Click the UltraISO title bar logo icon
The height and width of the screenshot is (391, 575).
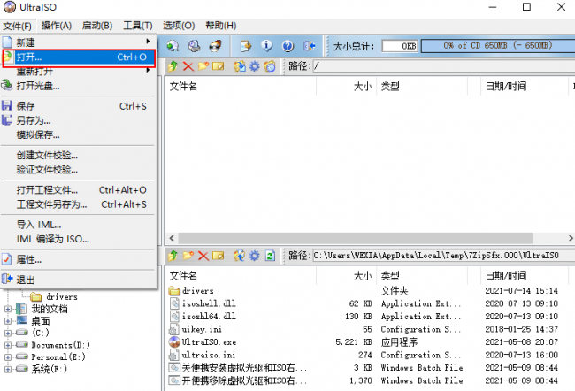pyautogui.click(x=10, y=7)
